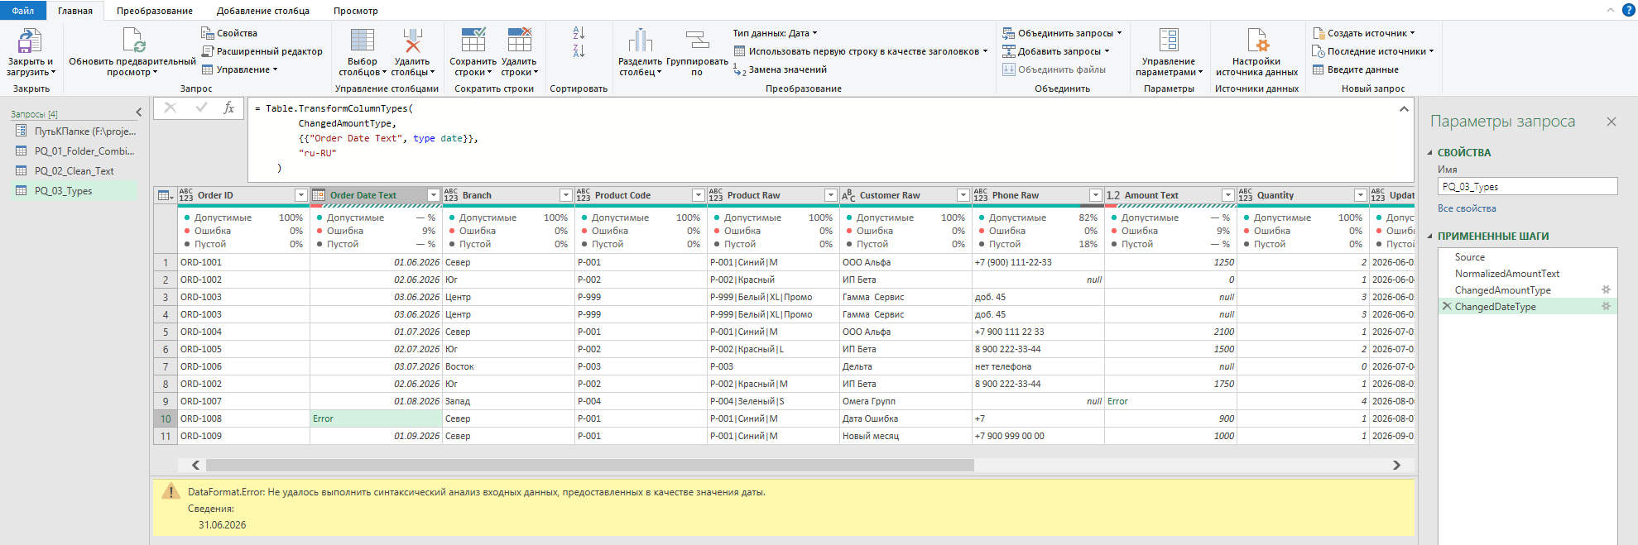This screenshot has height=545, width=1638.
Task: Switch to the Просмотр tab
Action: pos(356,11)
